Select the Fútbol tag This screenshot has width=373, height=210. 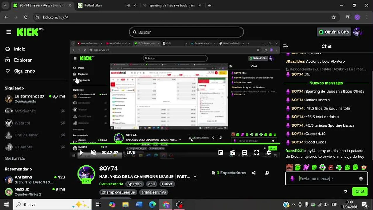[x=167, y=184]
